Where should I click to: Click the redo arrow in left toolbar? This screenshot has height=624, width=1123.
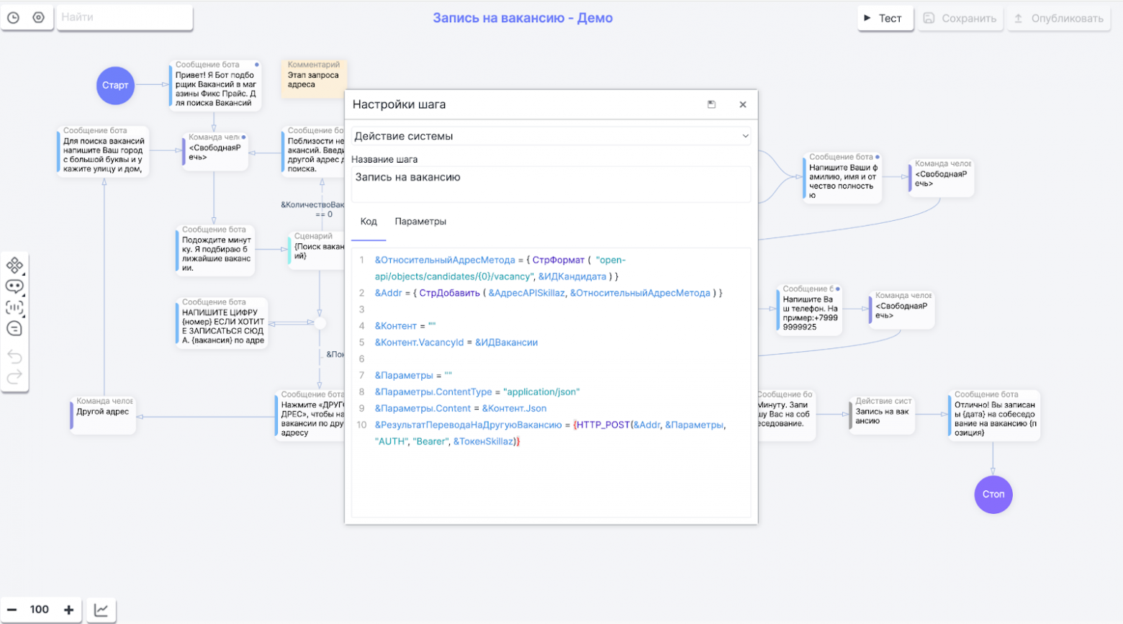coord(14,378)
